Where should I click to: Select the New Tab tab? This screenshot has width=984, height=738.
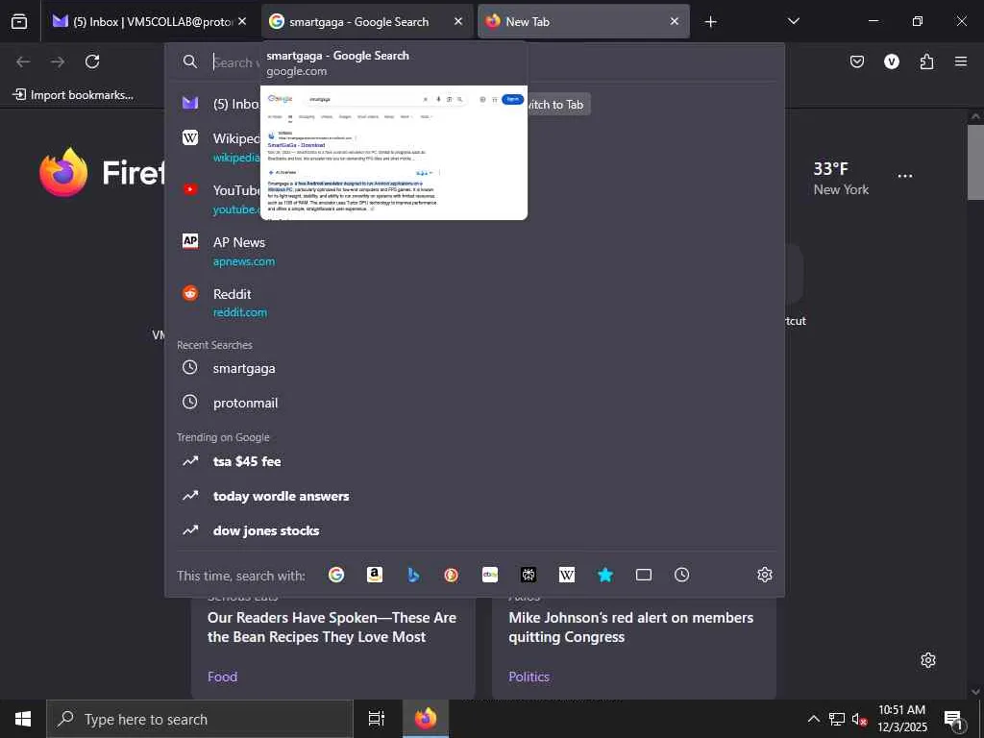pos(583,22)
